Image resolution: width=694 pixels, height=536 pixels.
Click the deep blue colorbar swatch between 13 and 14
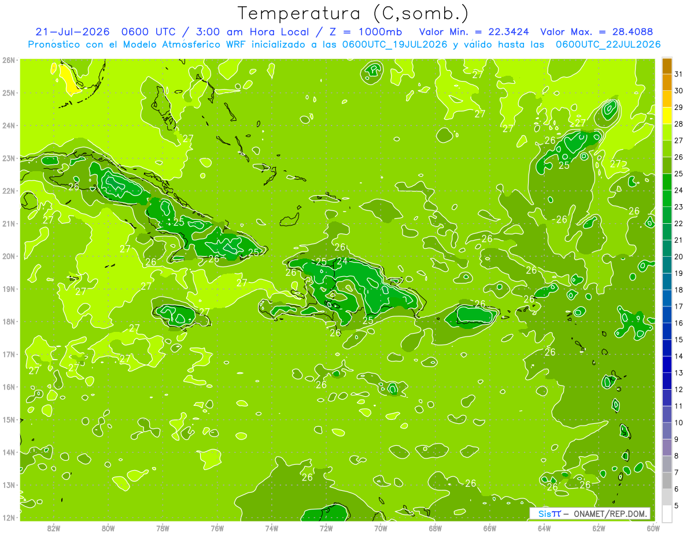coord(667,364)
